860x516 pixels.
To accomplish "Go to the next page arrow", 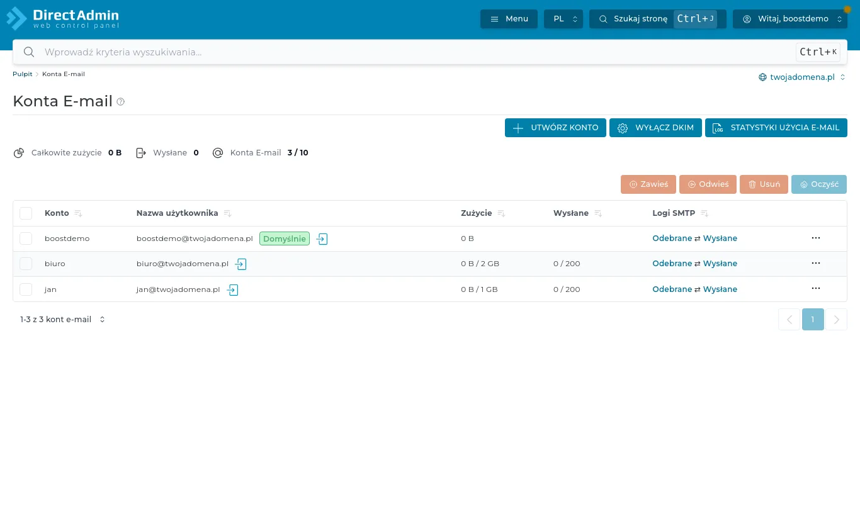I will coord(836,320).
